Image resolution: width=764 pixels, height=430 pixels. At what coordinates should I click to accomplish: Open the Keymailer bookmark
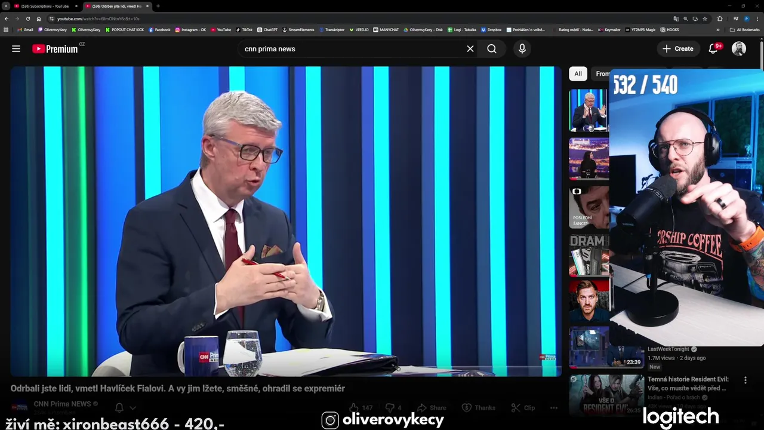pyautogui.click(x=609, y=29)
